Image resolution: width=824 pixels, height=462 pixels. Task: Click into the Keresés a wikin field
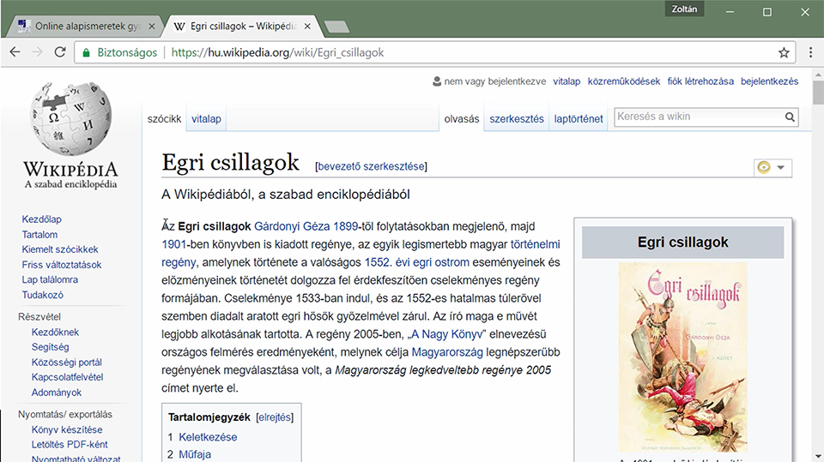point(699,117)
